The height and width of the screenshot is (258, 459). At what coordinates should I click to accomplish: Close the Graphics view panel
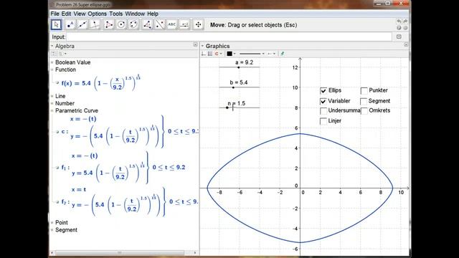coord(406,44)
